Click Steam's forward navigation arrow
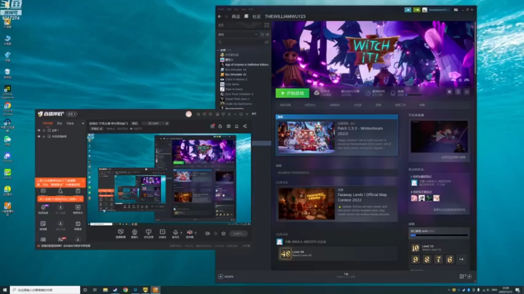The height and width of the screenshot is (294, 524). pyautogui.click(x=226, y=16)
